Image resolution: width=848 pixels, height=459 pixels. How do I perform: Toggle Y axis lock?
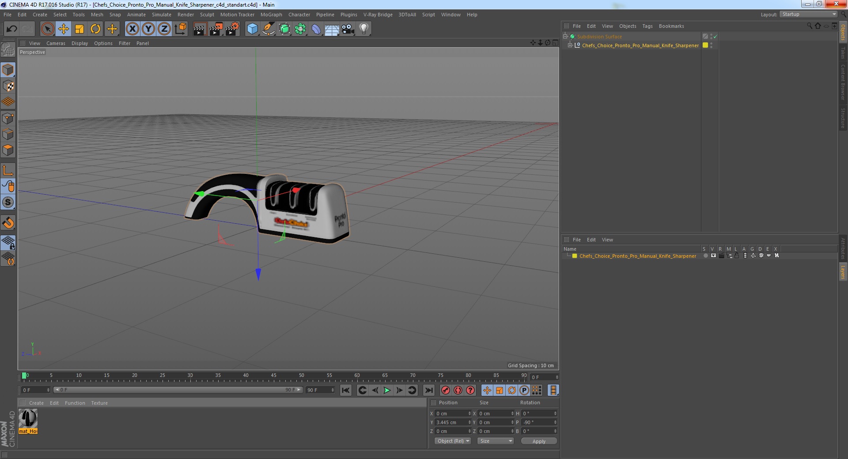[x=148, y=29]
